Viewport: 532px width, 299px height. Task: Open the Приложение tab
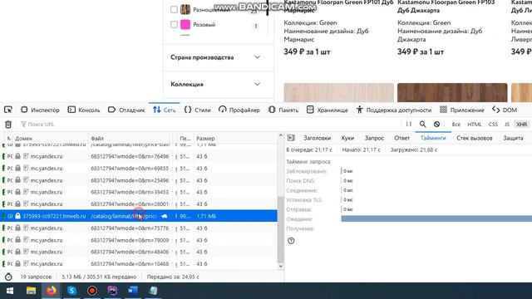click(462, 110)
